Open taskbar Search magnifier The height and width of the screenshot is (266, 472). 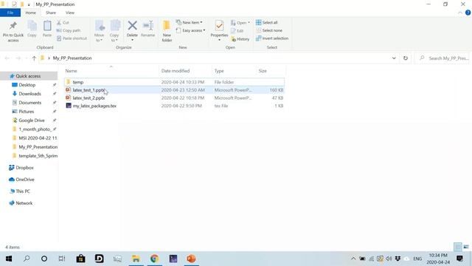coord(27,259)
